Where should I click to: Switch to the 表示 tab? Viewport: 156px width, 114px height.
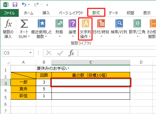coord(147,13)
